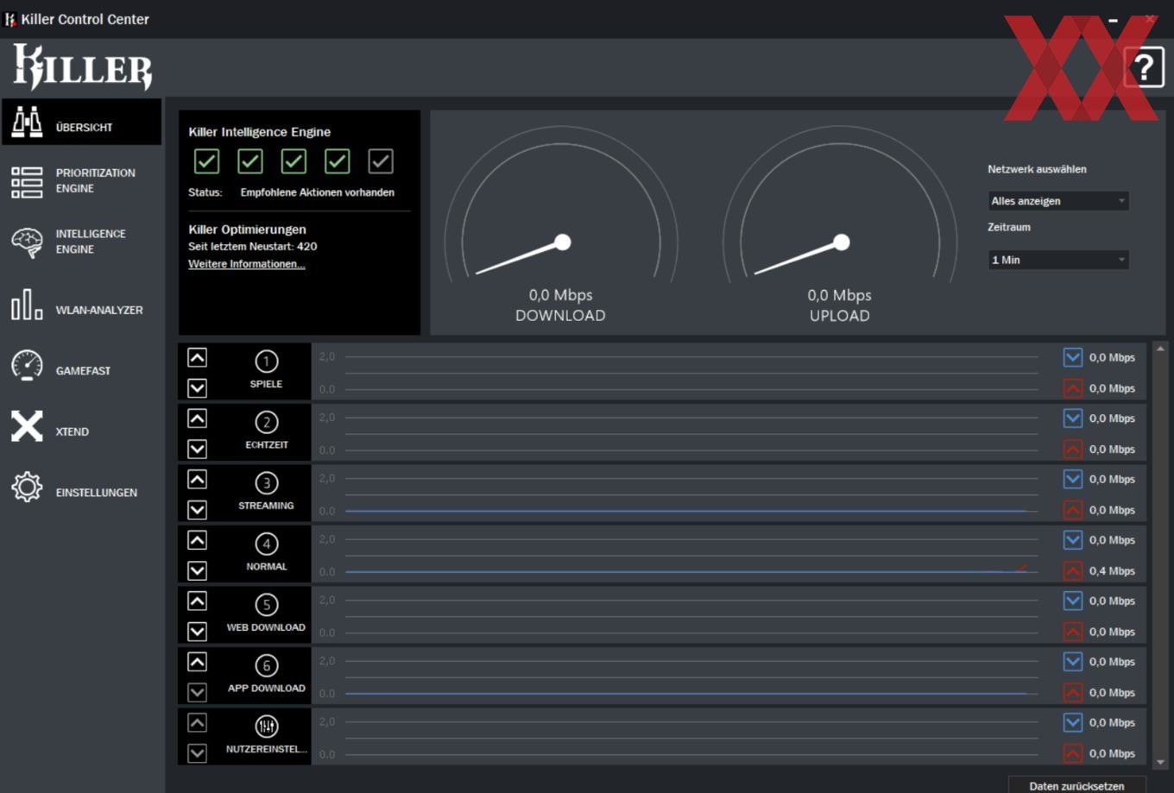Open Einstellungen via the gear icon
This screenshot has height=793, width=1174.
pos(27,488)
